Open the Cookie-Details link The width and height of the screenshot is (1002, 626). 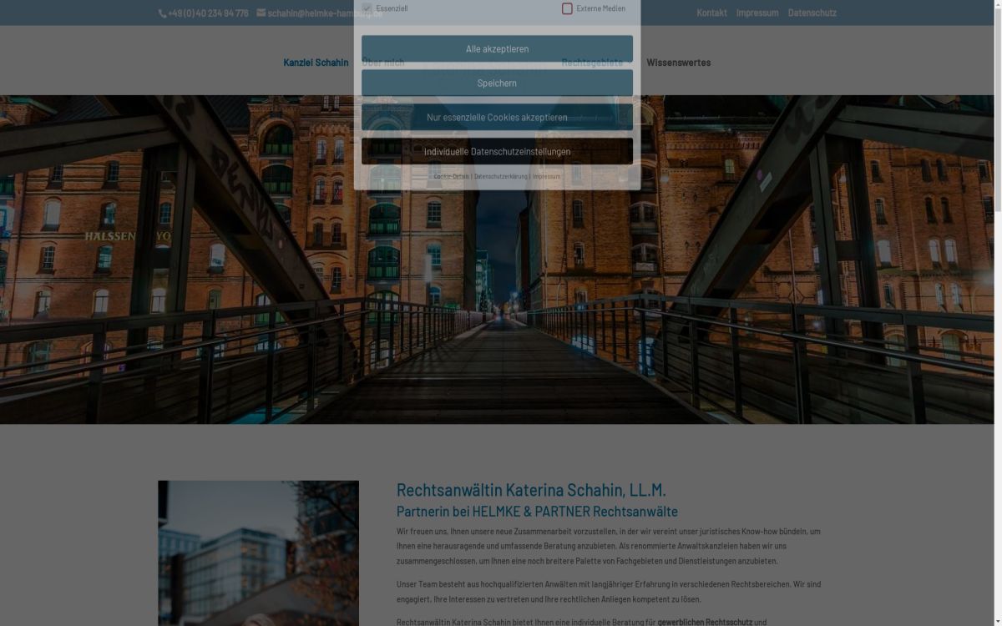451,176
